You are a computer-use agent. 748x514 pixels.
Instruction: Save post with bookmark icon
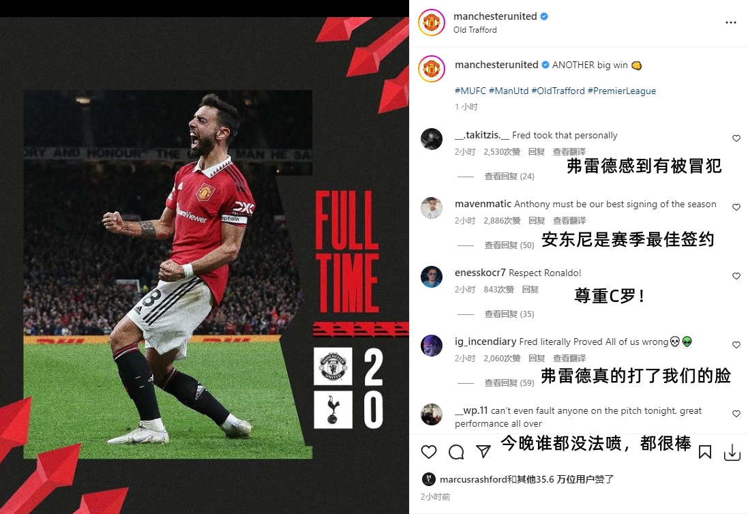[704, 452]
